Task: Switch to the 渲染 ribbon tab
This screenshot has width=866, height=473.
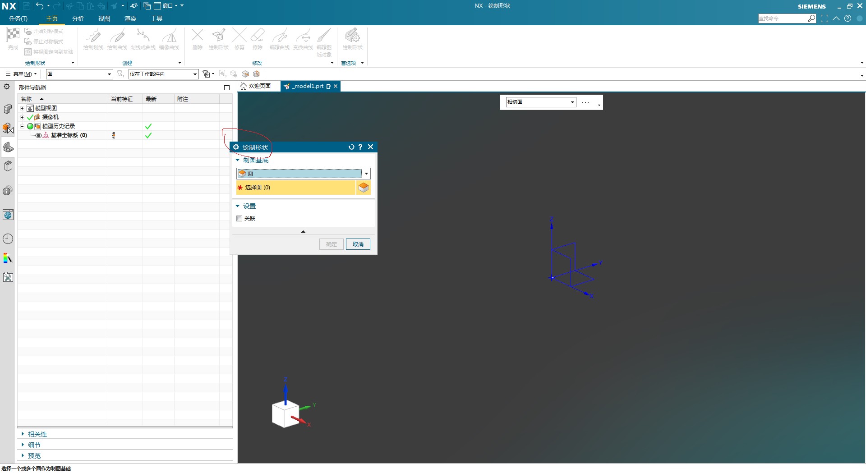Action: [x=130, y=18]
